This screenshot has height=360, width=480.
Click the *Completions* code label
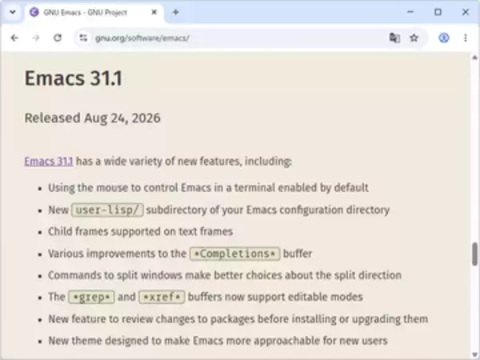234,254
